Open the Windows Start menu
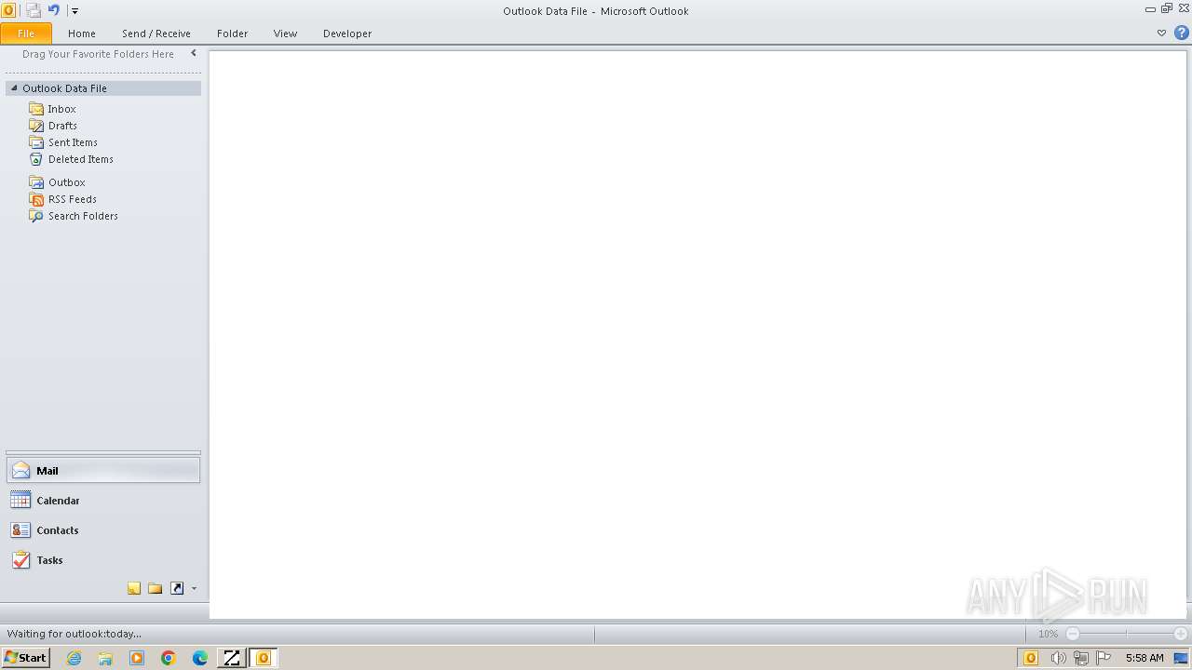This screenshot has height=670, width=1192. 25,658
